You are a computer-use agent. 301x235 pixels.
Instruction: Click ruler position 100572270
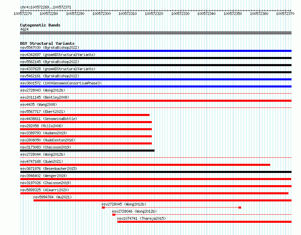23,14
